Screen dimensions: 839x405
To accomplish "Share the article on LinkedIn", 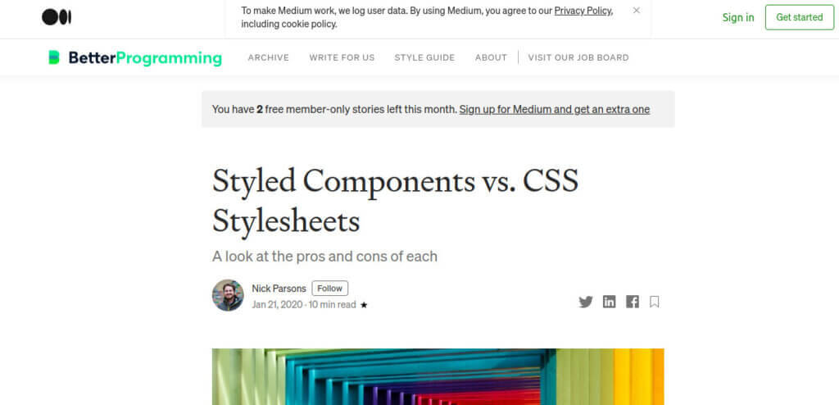I will pyautogui.click(x=609, y=302).
